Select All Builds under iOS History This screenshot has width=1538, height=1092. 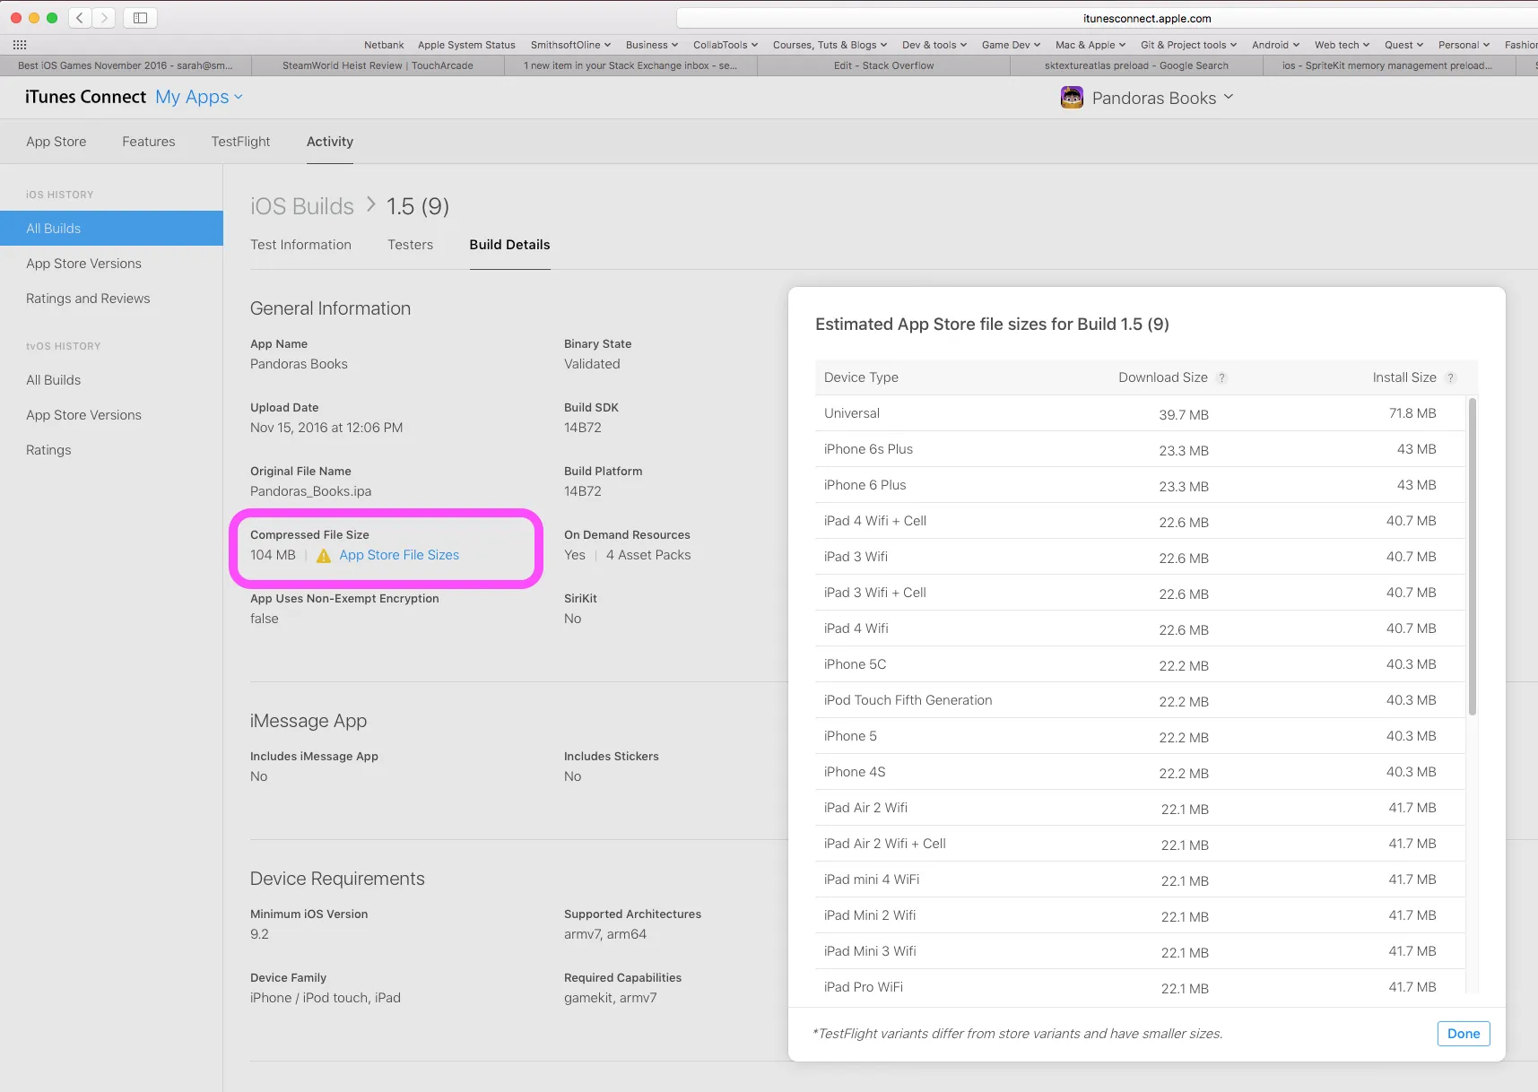(x=111, y=229)
